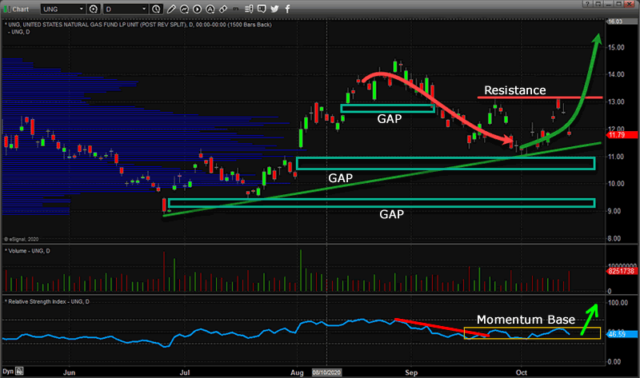
Task: Click the '- UNG, D' series label
Action: [18, 32]
